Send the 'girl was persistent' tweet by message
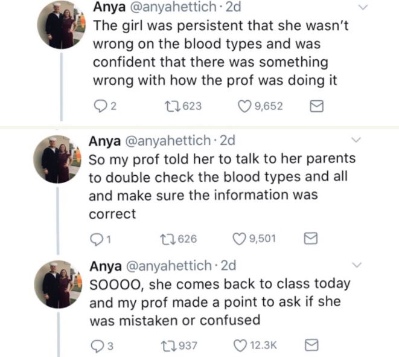The image size is (399, 357). [316, 107]
